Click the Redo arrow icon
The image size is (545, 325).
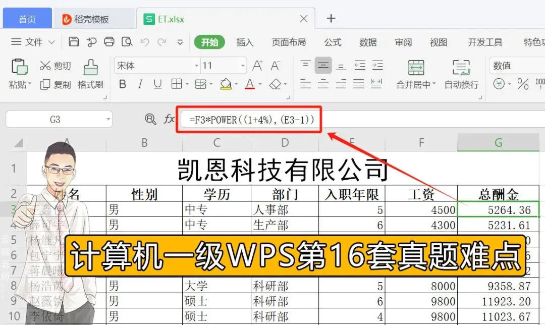click(161, 42)
